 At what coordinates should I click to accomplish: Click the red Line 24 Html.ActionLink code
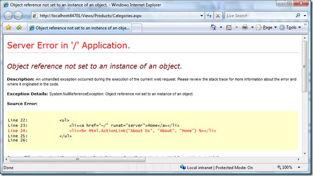[x=142, y=131]
